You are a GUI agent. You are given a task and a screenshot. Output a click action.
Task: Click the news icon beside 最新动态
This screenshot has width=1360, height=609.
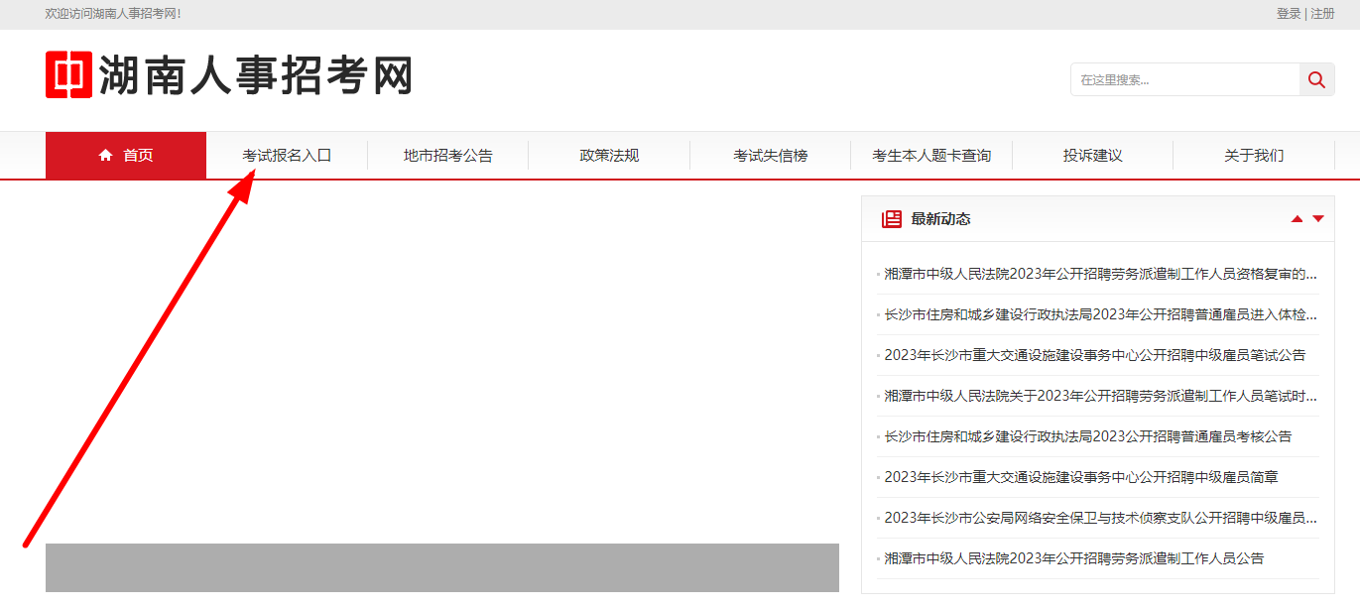point(891,219)
